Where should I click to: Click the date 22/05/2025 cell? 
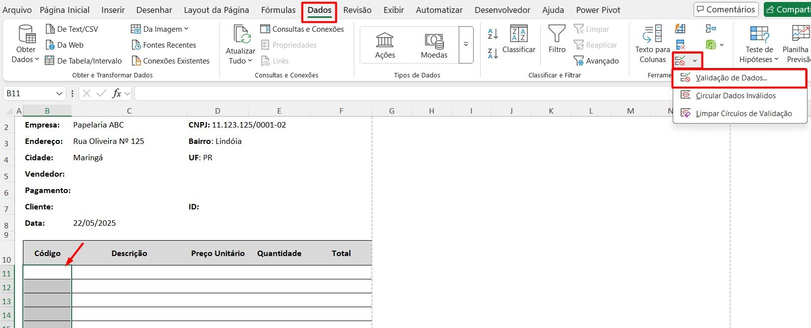pyautogui.click(x=95, y=223)
